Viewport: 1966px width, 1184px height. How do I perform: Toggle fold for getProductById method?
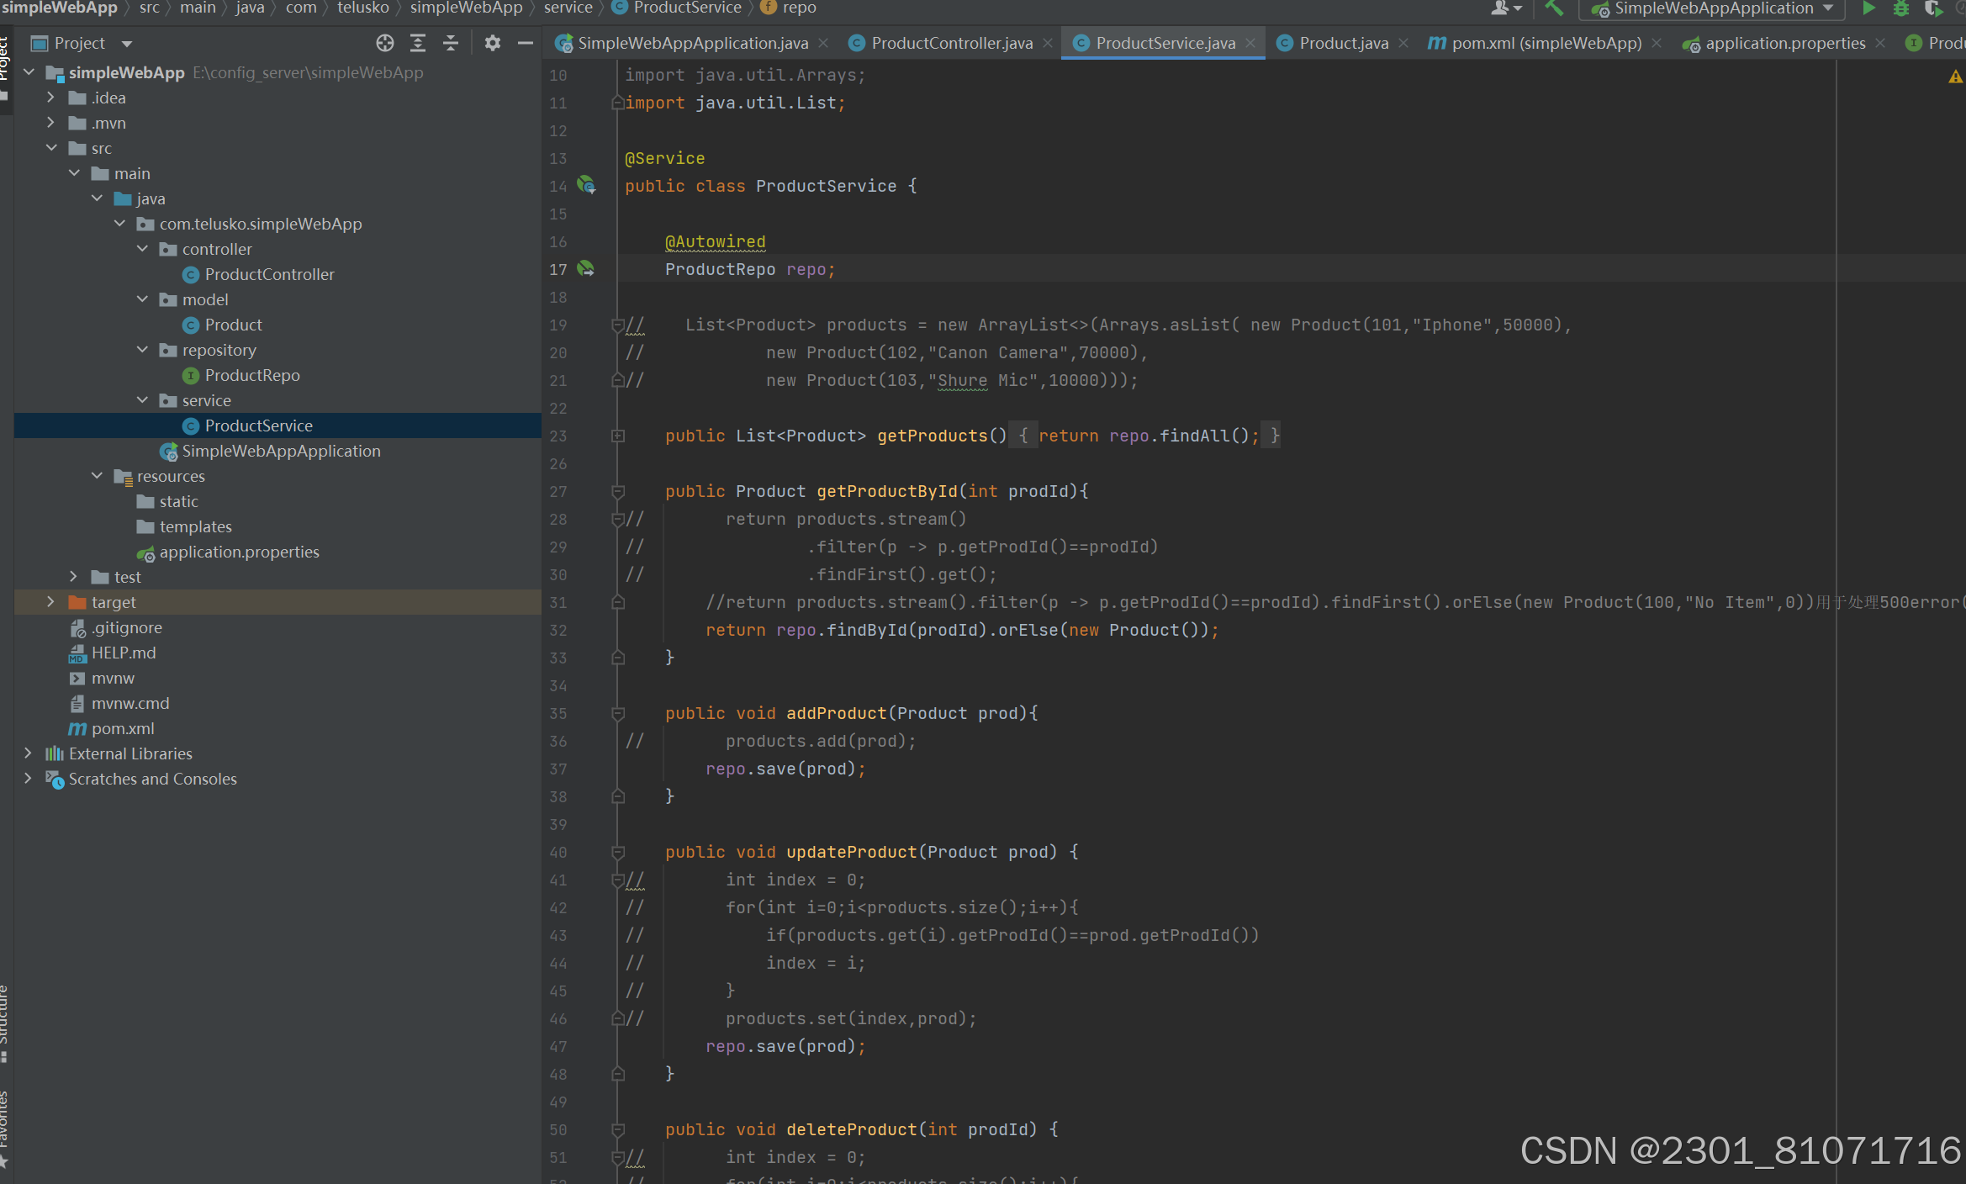[x=618, y=491]
